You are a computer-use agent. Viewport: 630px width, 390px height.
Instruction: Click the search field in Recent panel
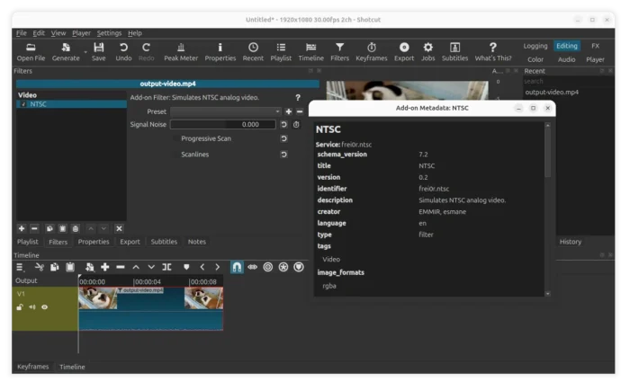point(568,82)
